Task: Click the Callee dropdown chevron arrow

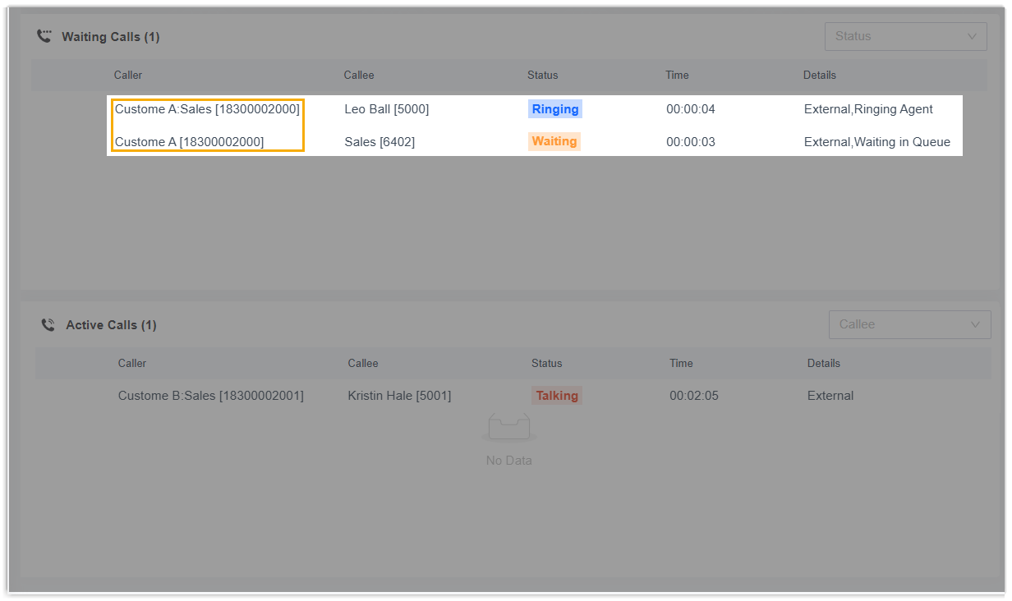Action: coord(976,324)
